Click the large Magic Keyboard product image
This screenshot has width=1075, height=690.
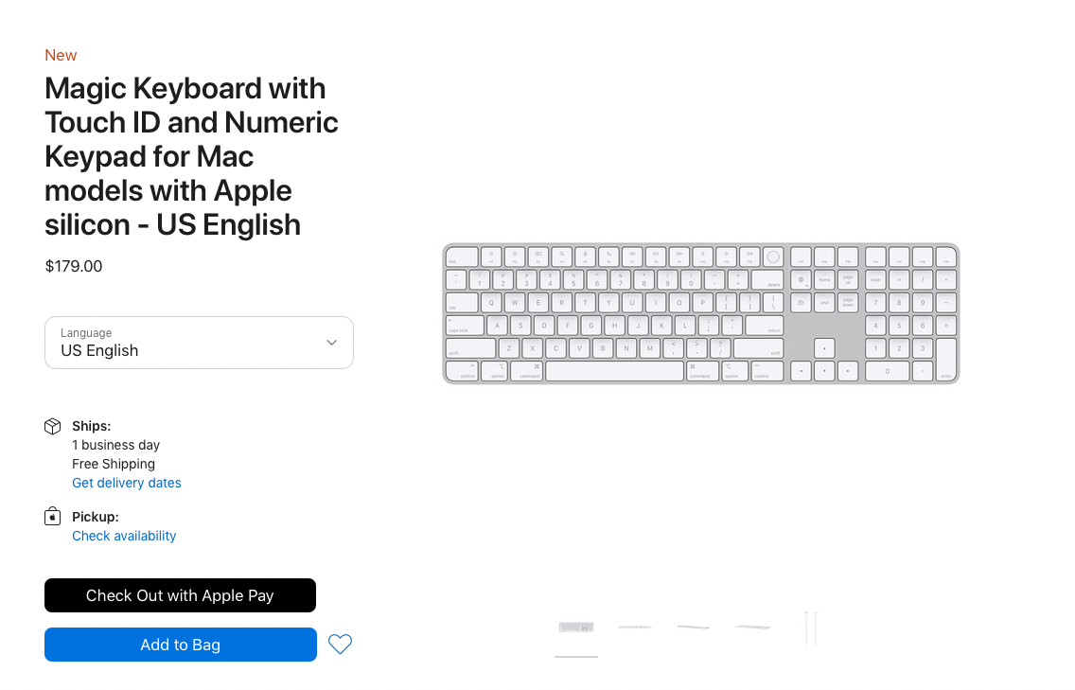point(700,313)
